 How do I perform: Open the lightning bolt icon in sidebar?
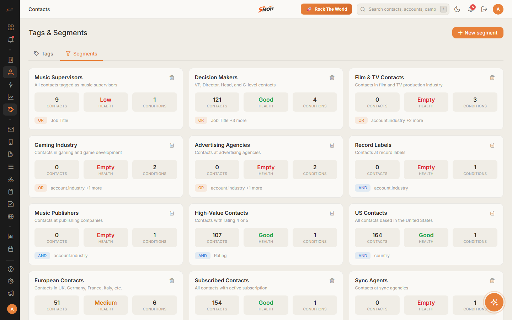point(11,85)
